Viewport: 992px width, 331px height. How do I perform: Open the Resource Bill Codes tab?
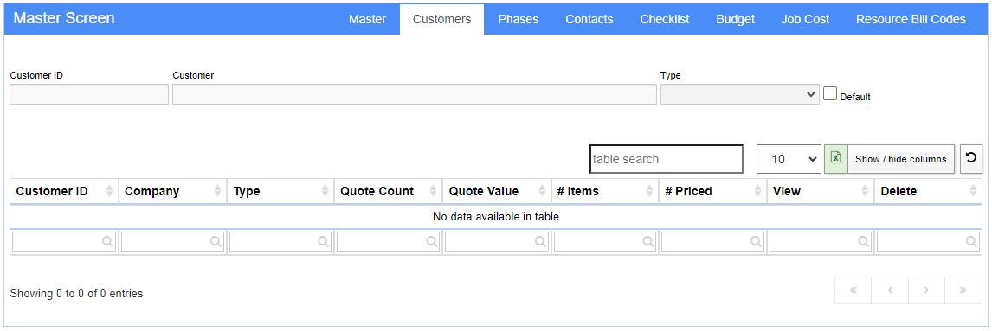coord(911,19)
